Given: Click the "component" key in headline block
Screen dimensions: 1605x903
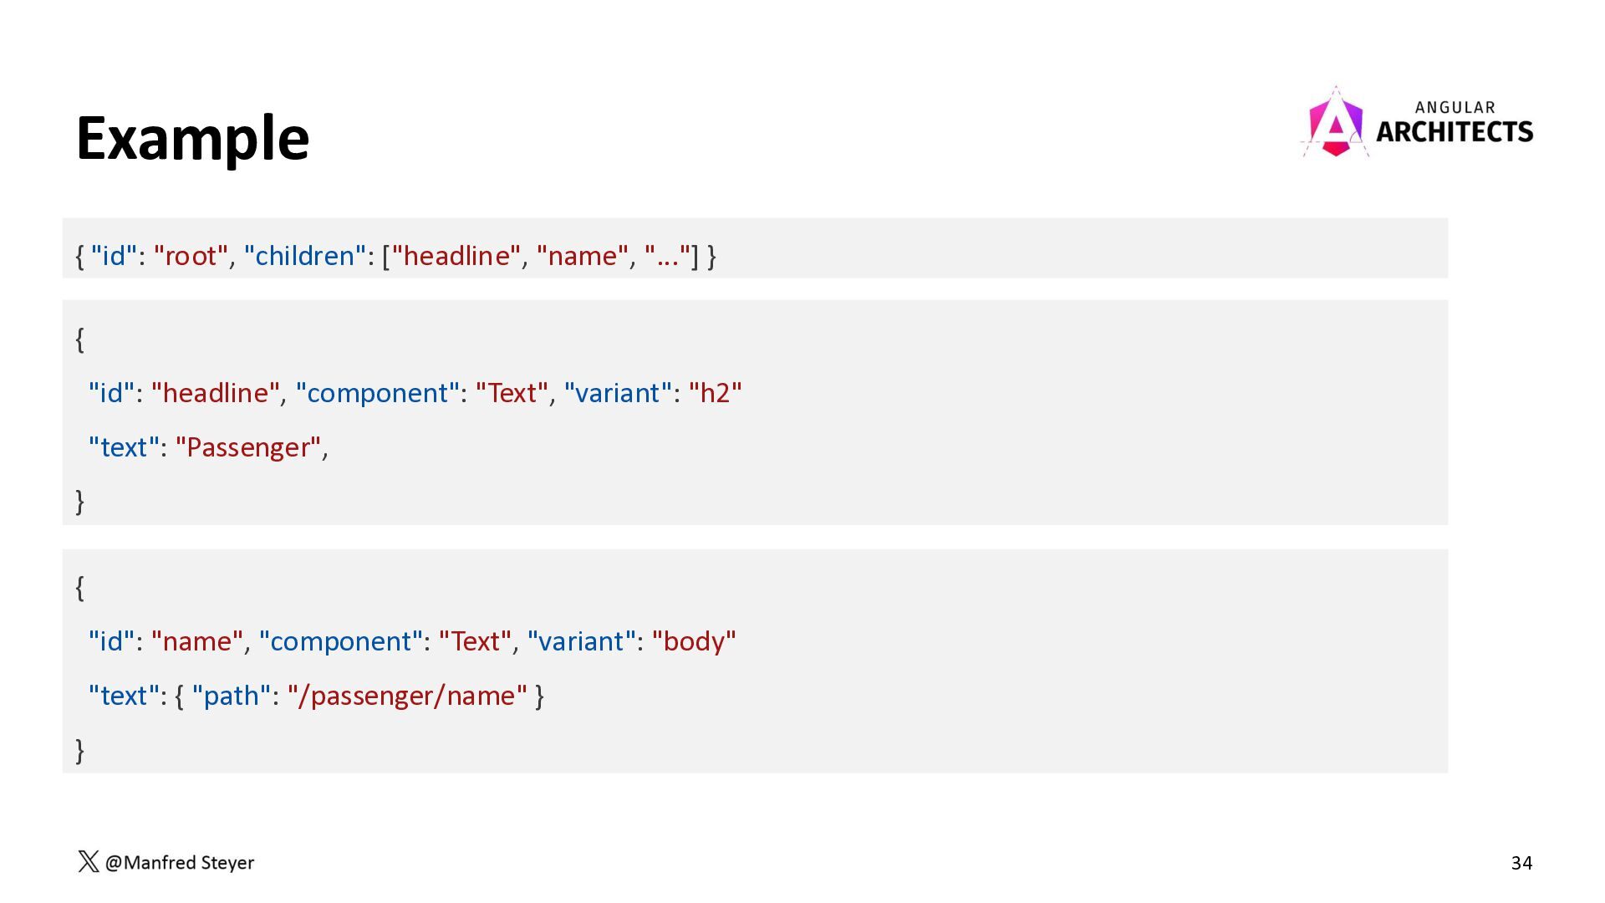Looking at the screenshot, I should click(x=378, y=392).
